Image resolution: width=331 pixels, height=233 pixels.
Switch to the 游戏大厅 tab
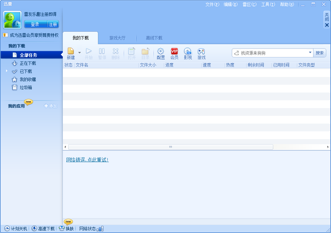point(117,38)
